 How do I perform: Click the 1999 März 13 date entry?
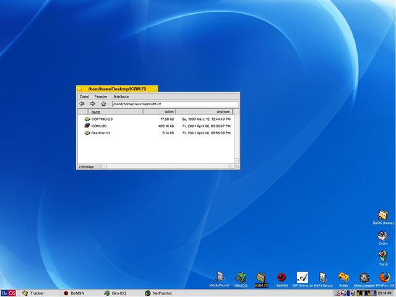pos(206,119)
